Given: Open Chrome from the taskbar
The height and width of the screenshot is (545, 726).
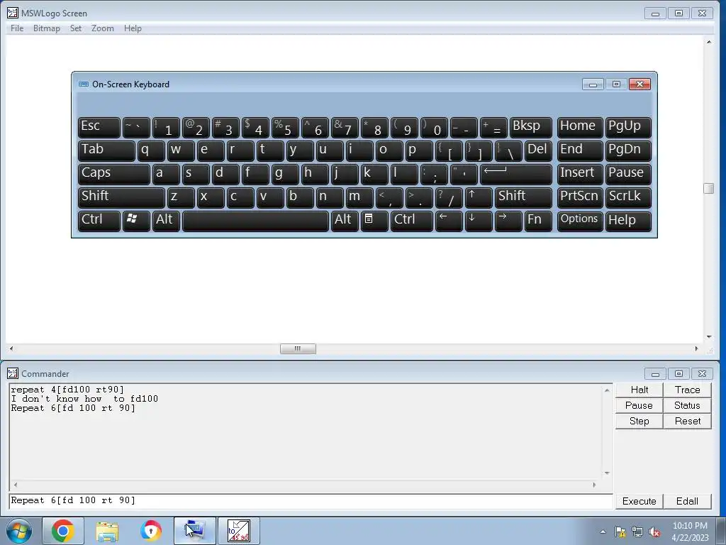Looking at the screenshot, I should coord(63,531).
